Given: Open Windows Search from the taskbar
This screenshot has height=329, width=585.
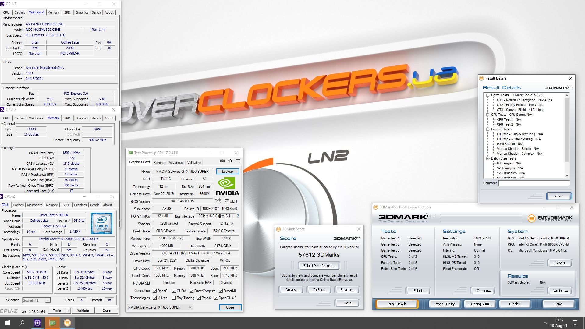Looking at the screenshot, I should (x=22, y=323).
